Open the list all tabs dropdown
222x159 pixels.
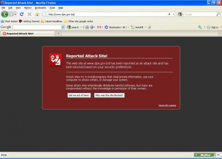point(220,34)
